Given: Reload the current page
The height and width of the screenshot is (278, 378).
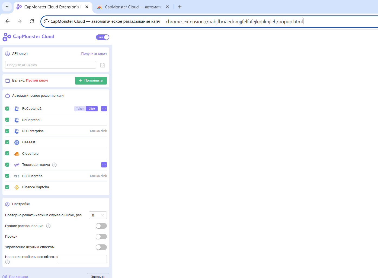Looking at the screenshot, I should [x=32, y=21].
